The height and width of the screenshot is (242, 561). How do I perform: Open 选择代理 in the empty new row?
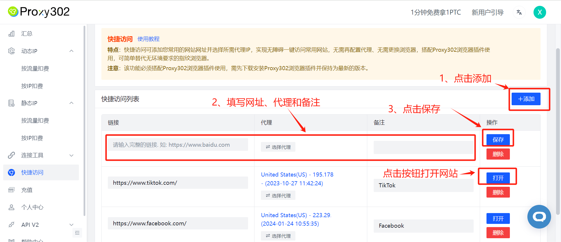[x=278, y=147]
